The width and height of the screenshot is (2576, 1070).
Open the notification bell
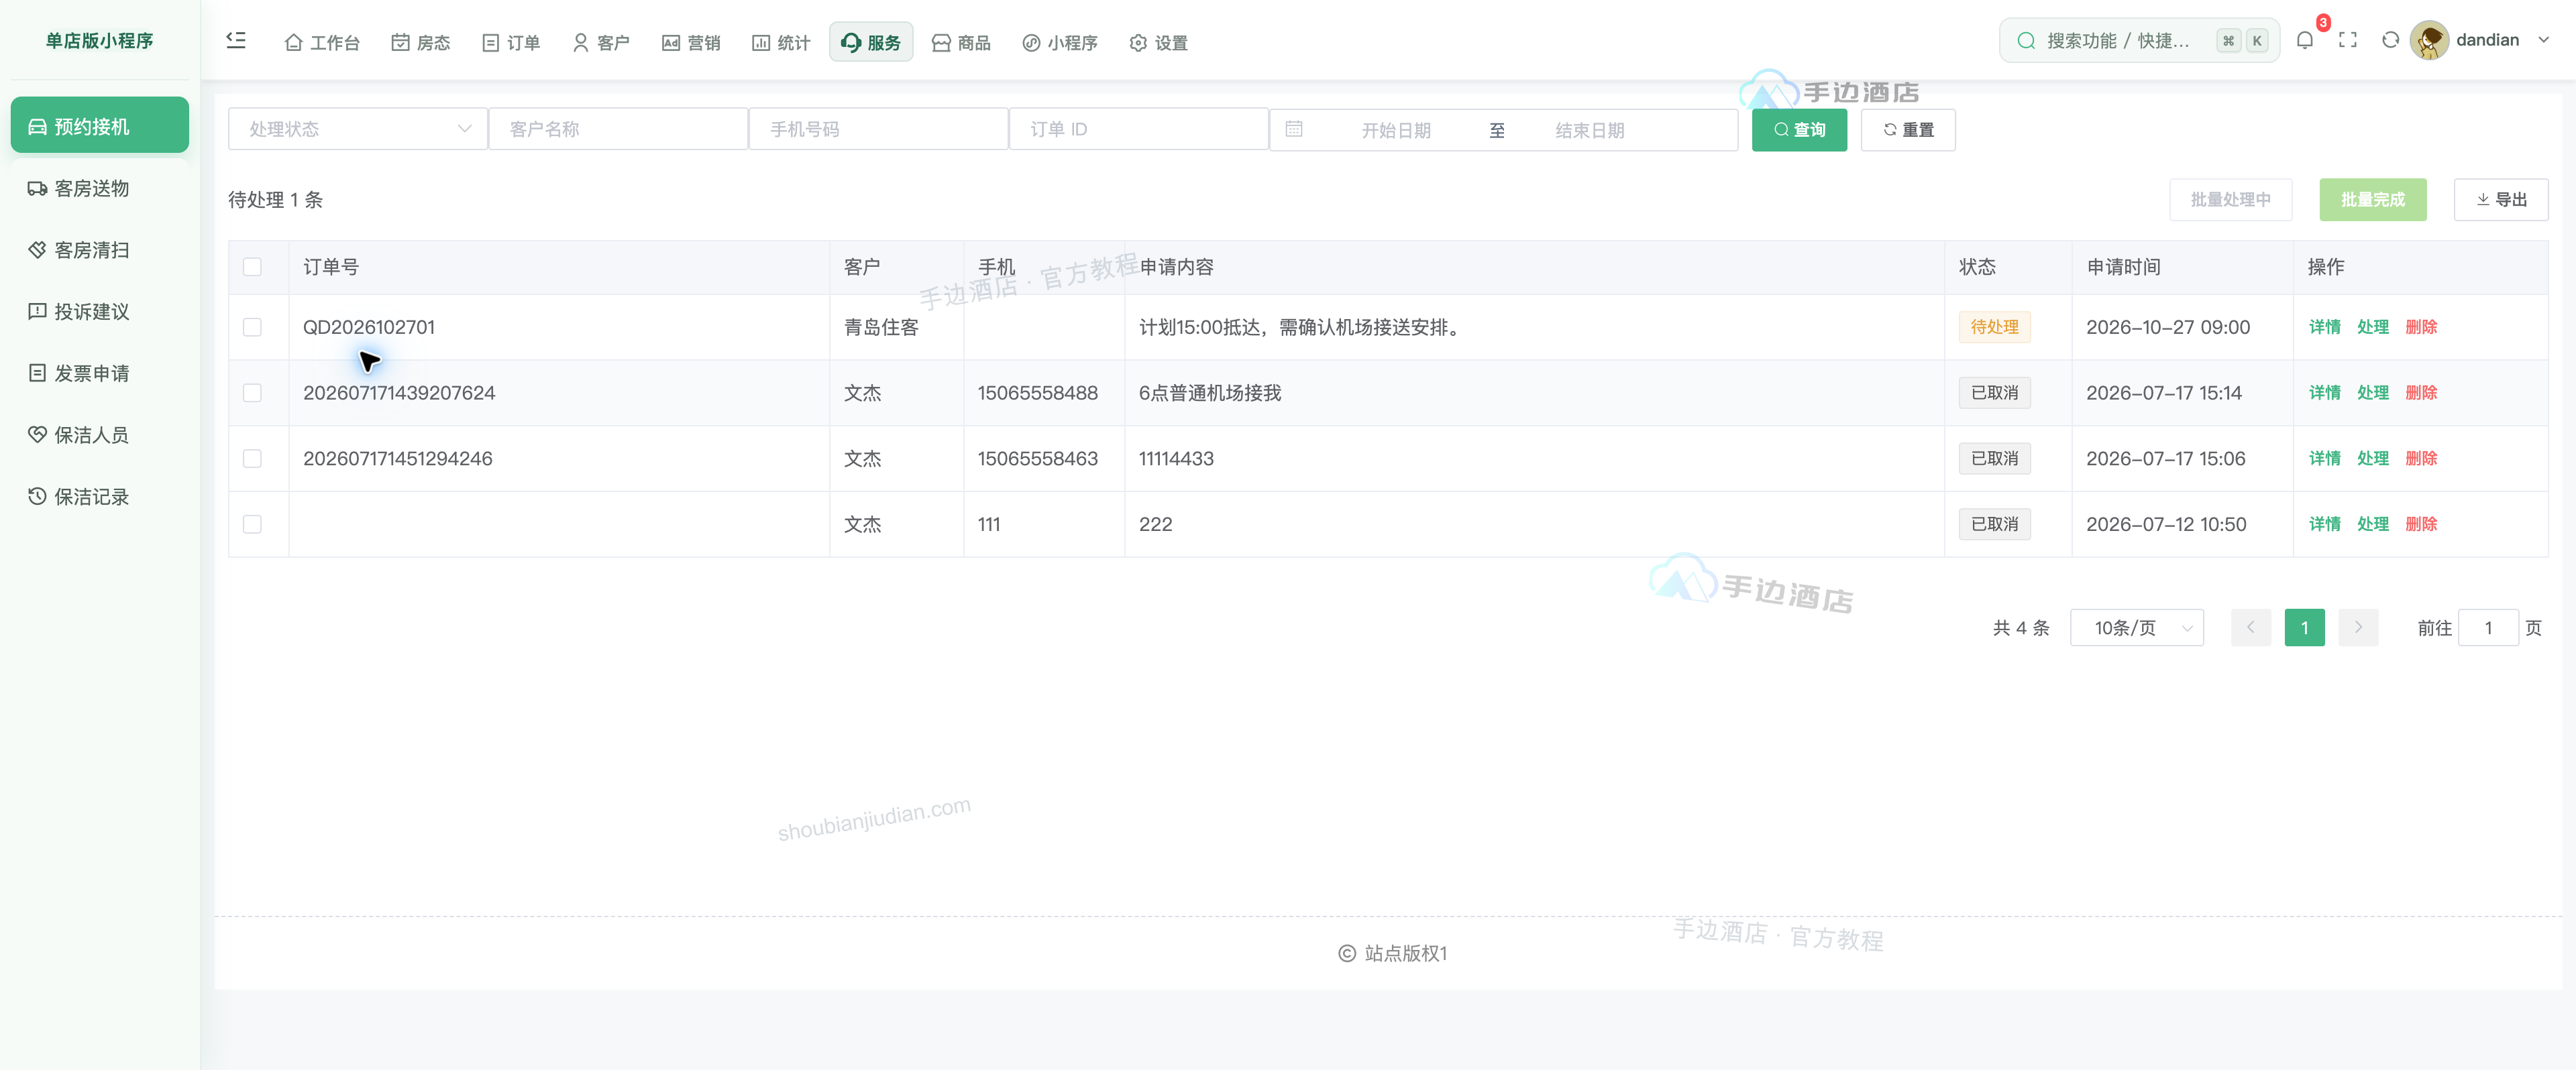2304,40
